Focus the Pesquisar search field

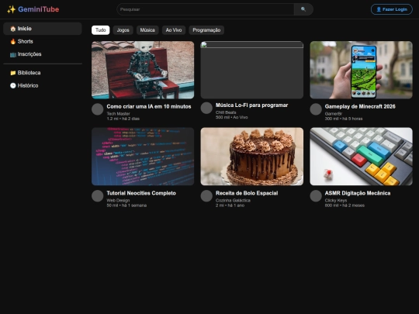(205, 9)
